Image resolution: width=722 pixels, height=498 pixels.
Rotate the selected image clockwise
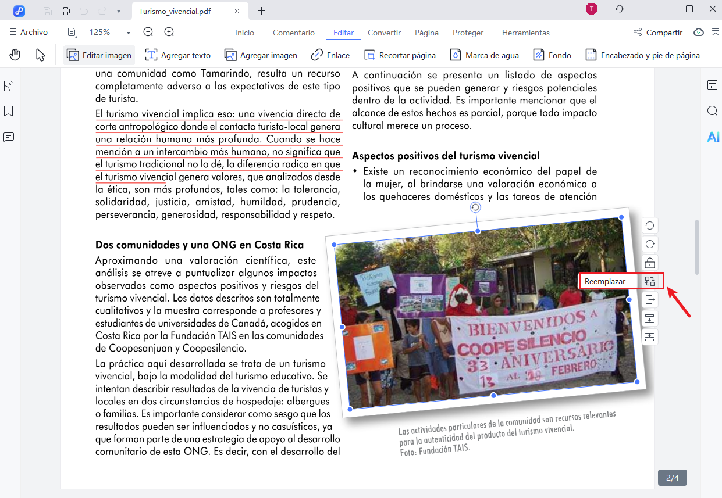pyautogui.click(x=649, y=243)
